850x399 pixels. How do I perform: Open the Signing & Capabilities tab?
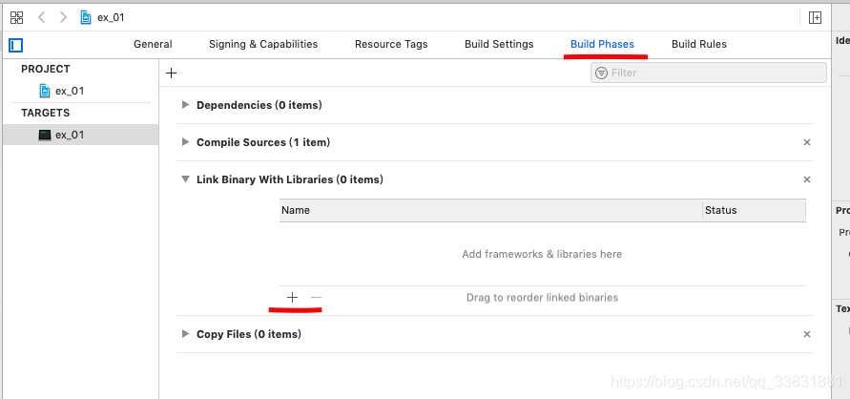(263, 45)
